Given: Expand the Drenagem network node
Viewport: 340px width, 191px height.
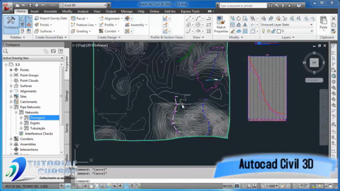Looking at the screenshot, I should [x=21, y=118].
